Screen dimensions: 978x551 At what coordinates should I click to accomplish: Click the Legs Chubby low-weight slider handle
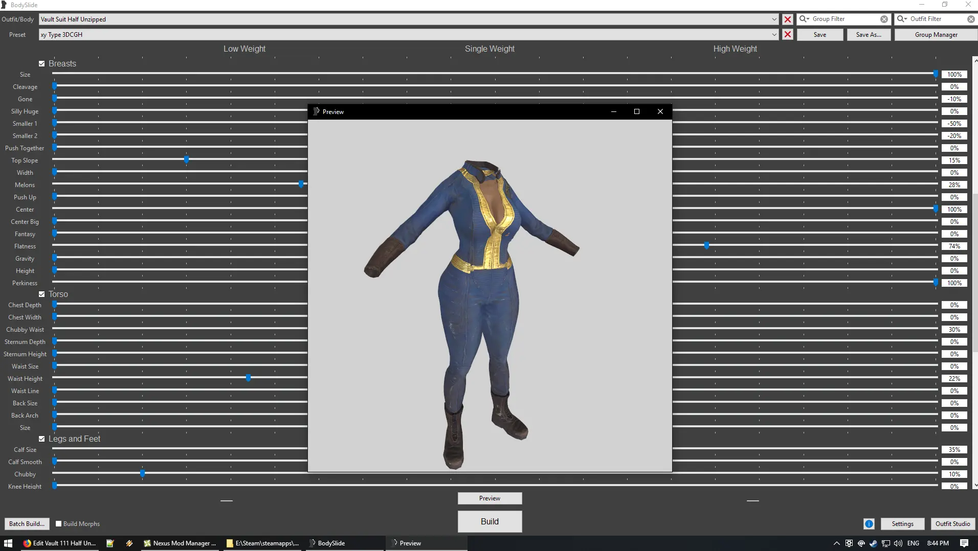point(142,473)
